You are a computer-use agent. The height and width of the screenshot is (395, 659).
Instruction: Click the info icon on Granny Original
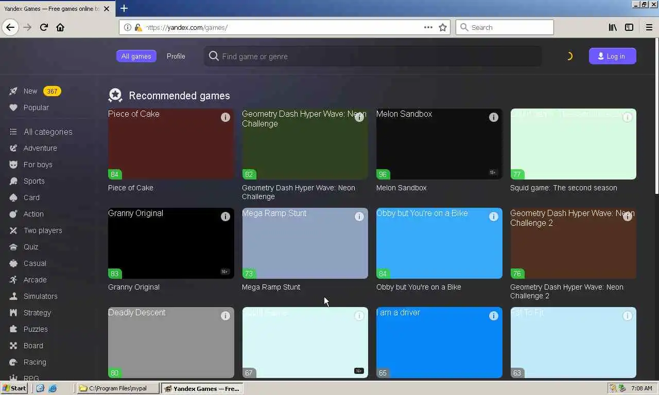(x=226, y=217)
